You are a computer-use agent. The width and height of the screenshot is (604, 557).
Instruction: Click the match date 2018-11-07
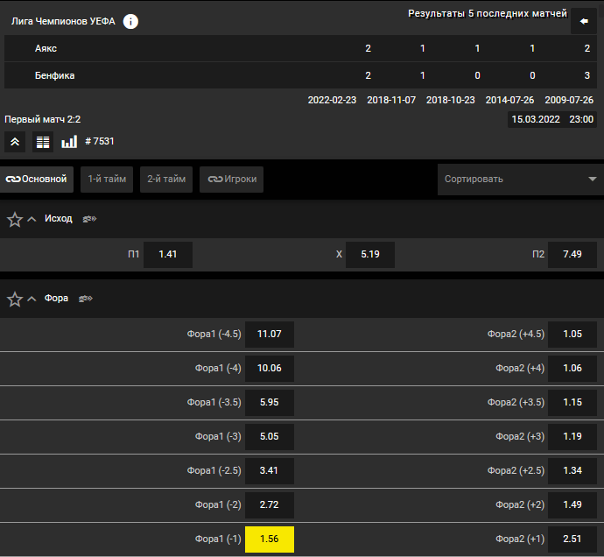coord(391,100)
